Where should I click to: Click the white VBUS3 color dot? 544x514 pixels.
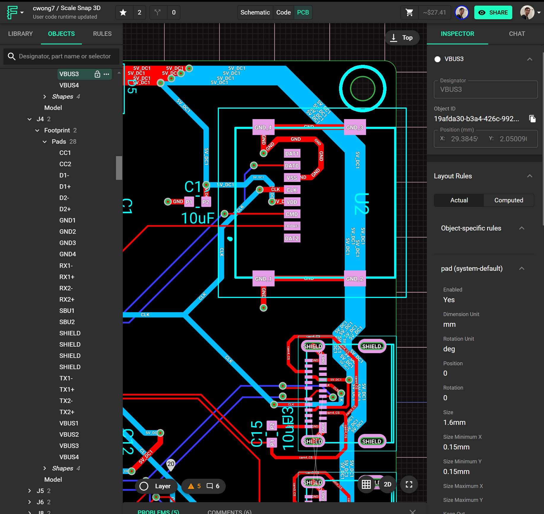[437, 59]
